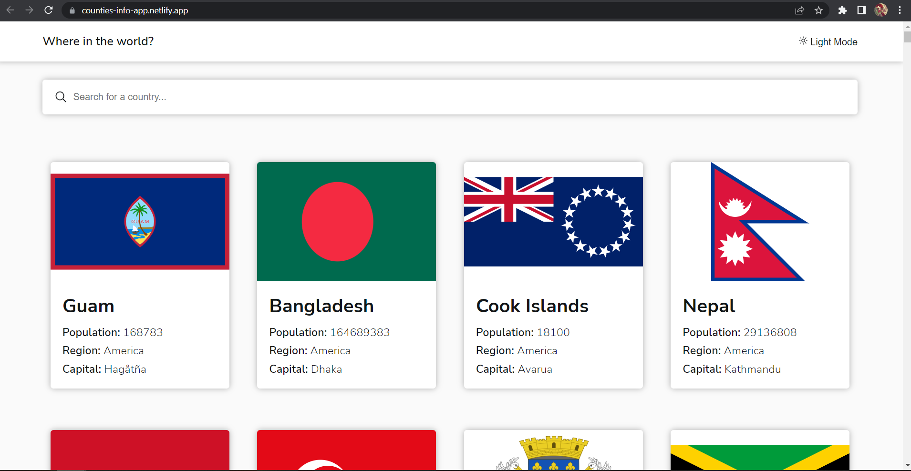This screenshot has width=911, height=471.
Task: Click the browser profile avatar icon
Action: click(x=882, y=10)
